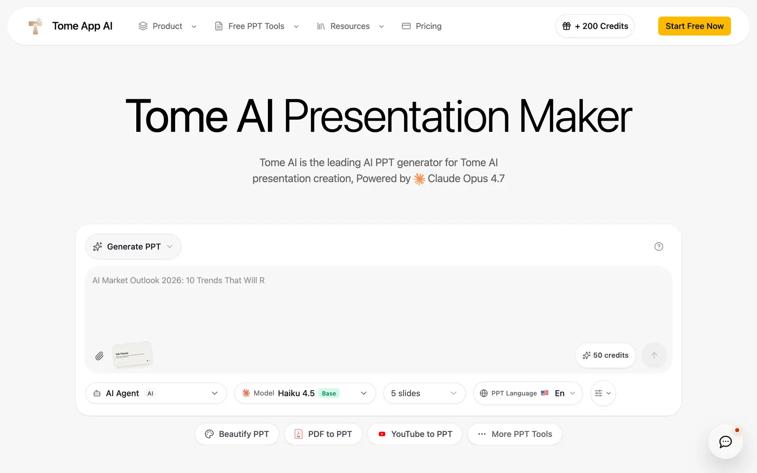Open the Resources menu
The image size is (757, 473).
coord(350,26)
